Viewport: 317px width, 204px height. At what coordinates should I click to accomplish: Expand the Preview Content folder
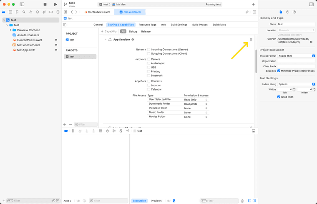[10, 30]
